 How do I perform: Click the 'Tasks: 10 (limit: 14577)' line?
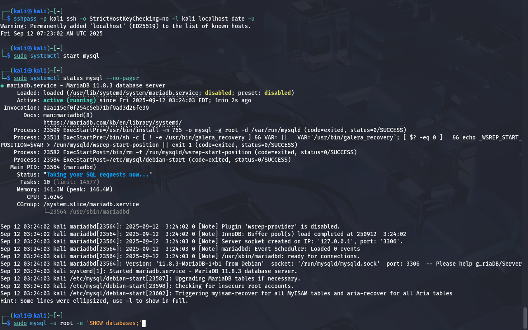60,182
